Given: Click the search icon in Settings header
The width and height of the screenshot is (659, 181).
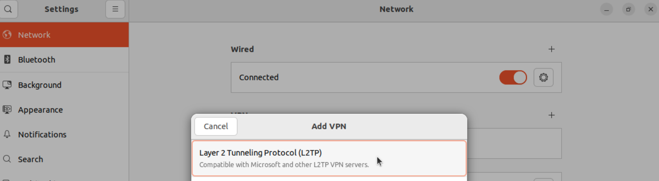Looking at the screenshot, I should point(8,9).
